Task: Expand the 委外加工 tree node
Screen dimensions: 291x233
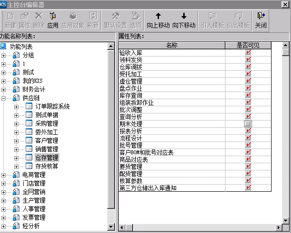Action: pyautogui.click(x=16, y=132)
